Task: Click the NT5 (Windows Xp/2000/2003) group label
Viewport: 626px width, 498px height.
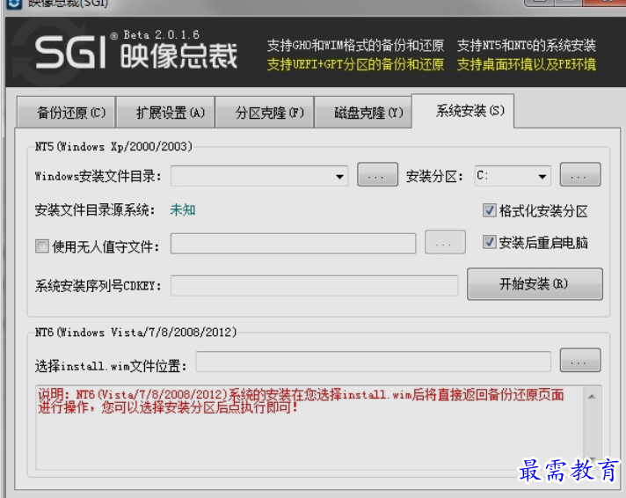Action: [113, 147]
